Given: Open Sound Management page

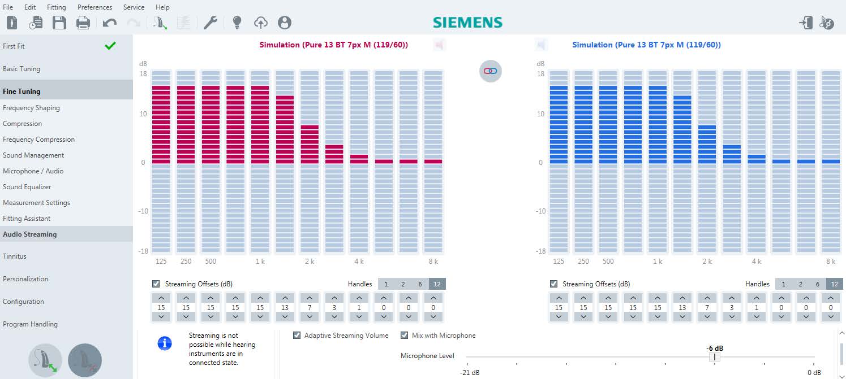Looking at the screenshot, I should [x=66, y=155].
